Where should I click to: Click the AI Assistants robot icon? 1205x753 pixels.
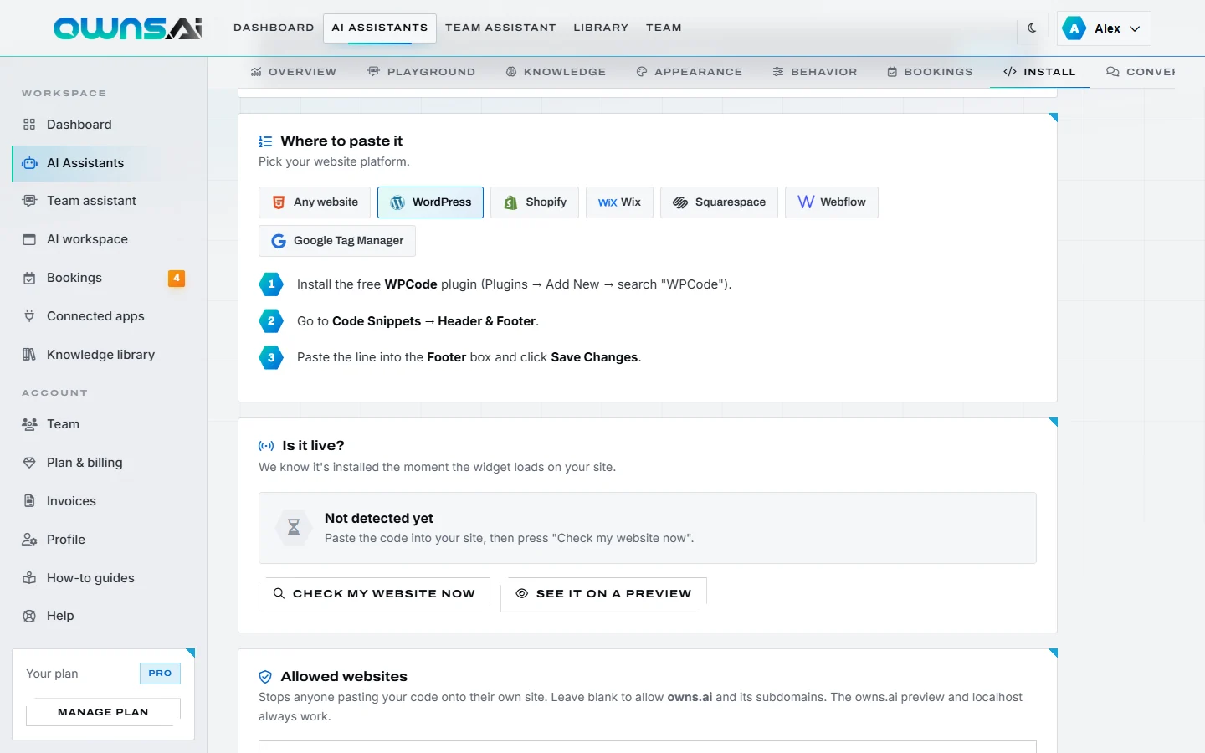point(29,163)
